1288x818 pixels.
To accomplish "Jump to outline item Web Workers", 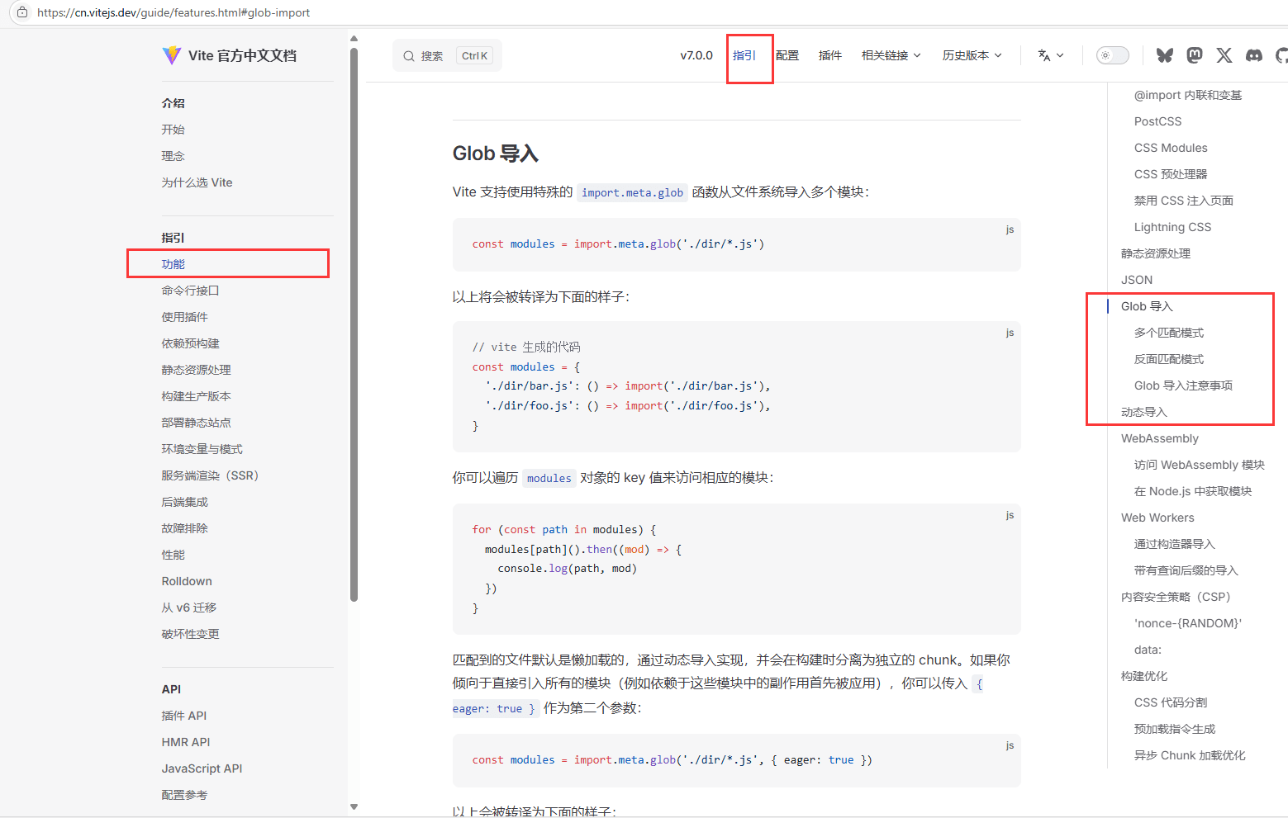I will (x=1157, y=518).
